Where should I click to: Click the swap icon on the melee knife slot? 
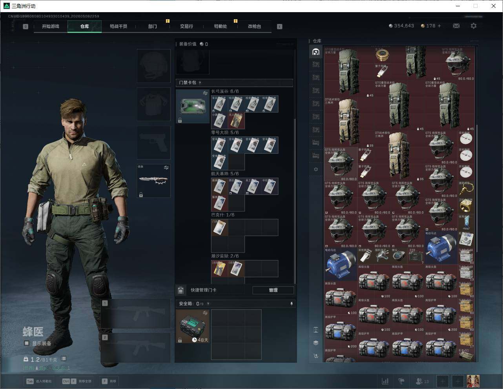click(x=166, y=168)
